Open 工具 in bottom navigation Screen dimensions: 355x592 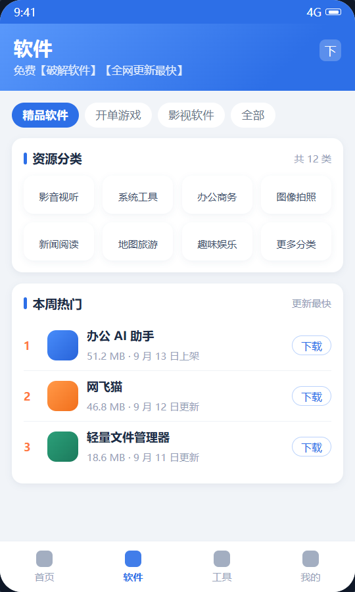point(222,567)
